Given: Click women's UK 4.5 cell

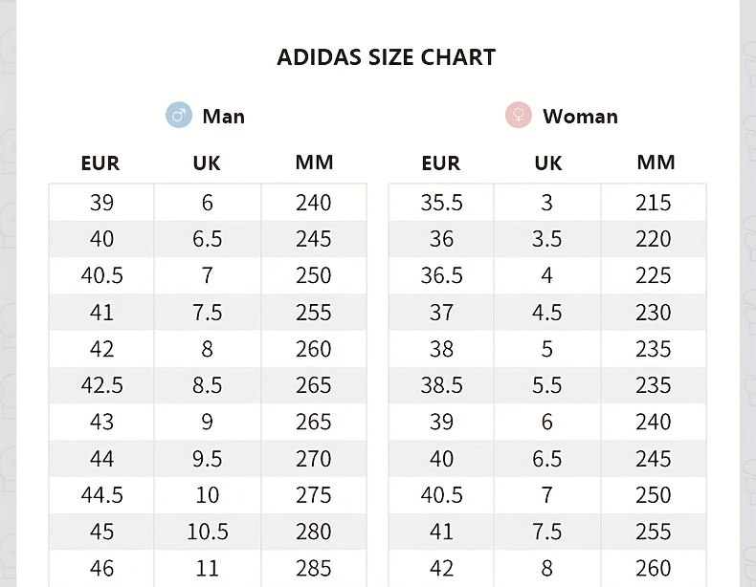Looking at the screenshot, I should [546, 312].
